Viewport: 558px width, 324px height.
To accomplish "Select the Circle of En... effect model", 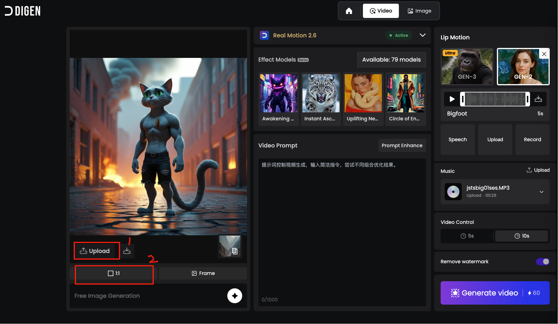I will (406, 99).
